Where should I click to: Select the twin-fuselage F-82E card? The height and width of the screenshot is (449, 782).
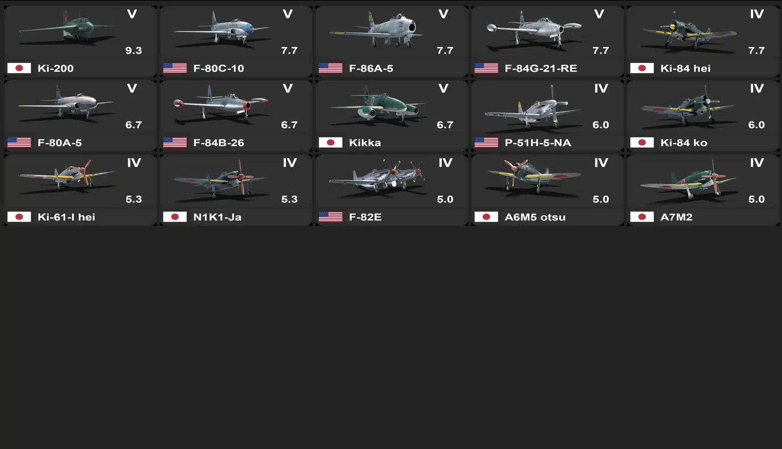coord(392,190)
